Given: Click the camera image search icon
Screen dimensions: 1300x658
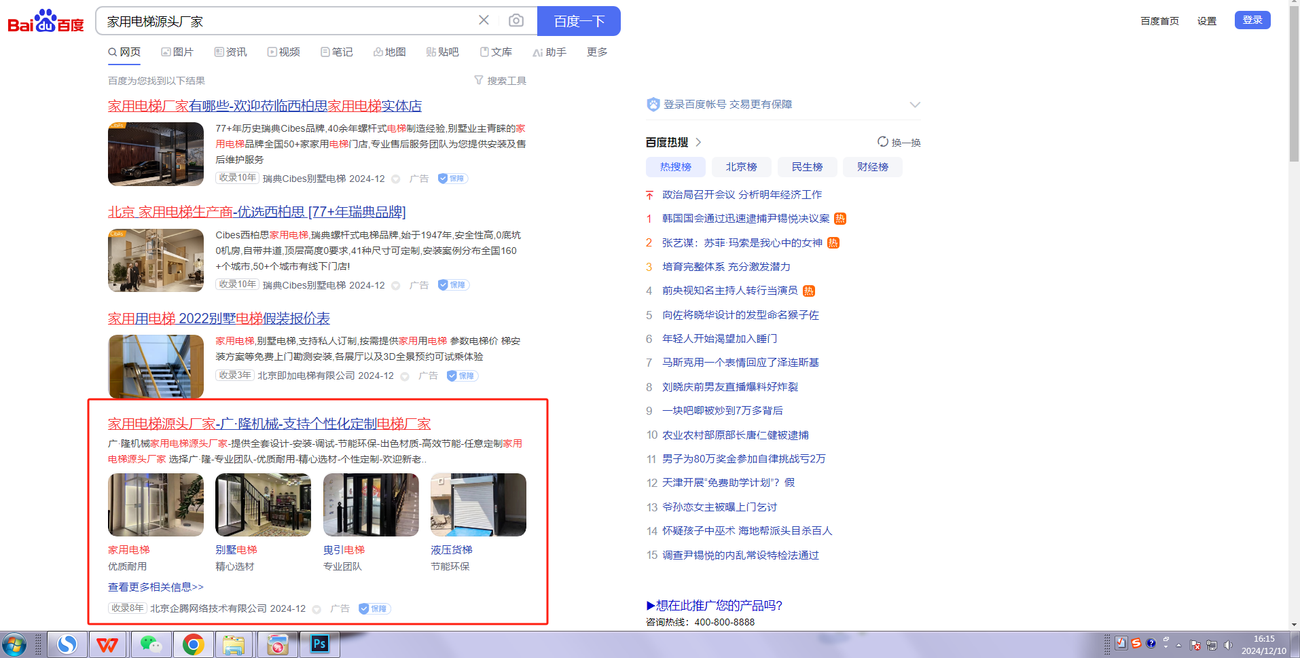Looking at the screenshot, I should [x=516, y=20].
